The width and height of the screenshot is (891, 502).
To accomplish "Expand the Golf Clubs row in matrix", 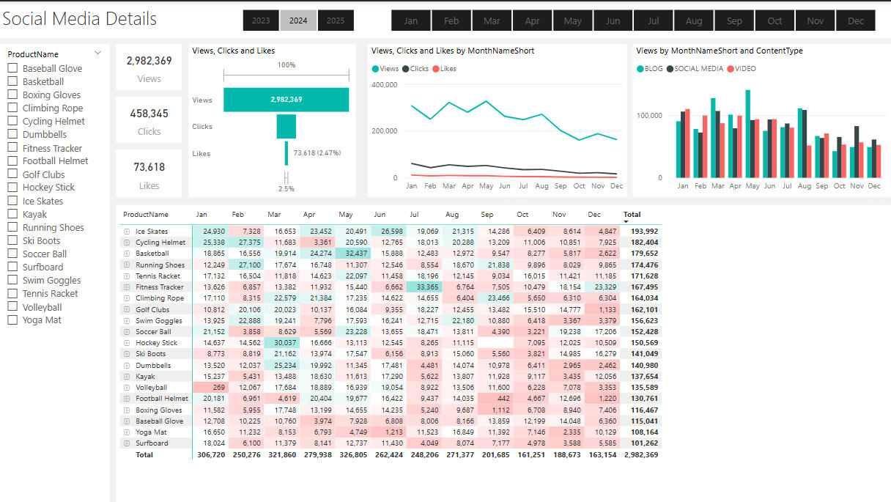I will [x=127, y=310].
